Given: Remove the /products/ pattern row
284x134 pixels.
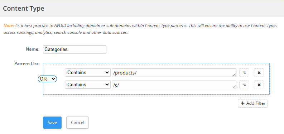Looking at the screenshot, I should pyautogui.click(x=259, y=73).
